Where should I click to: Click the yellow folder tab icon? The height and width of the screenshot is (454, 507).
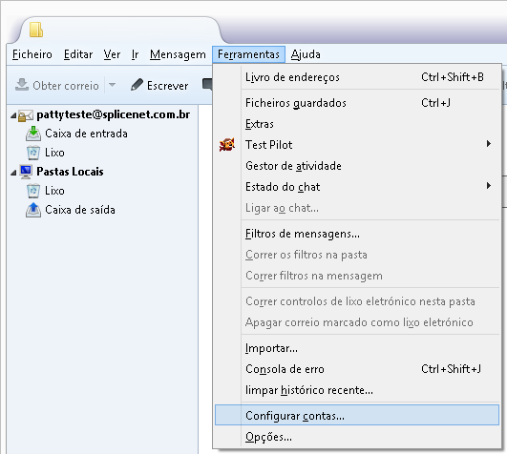(36, 29)
